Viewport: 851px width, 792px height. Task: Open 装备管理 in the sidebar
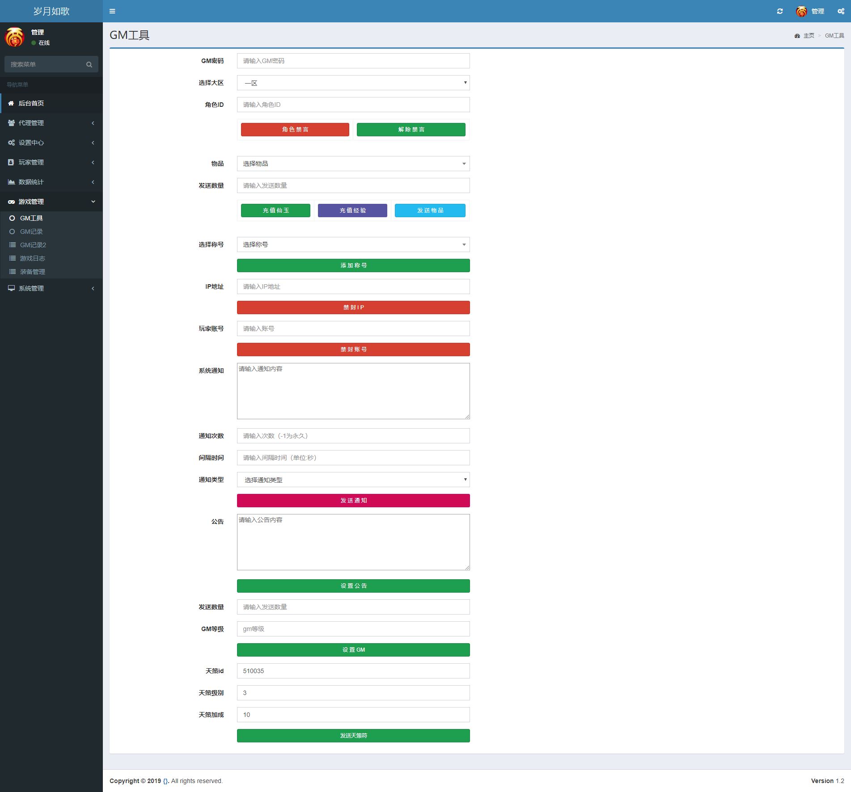32,272
